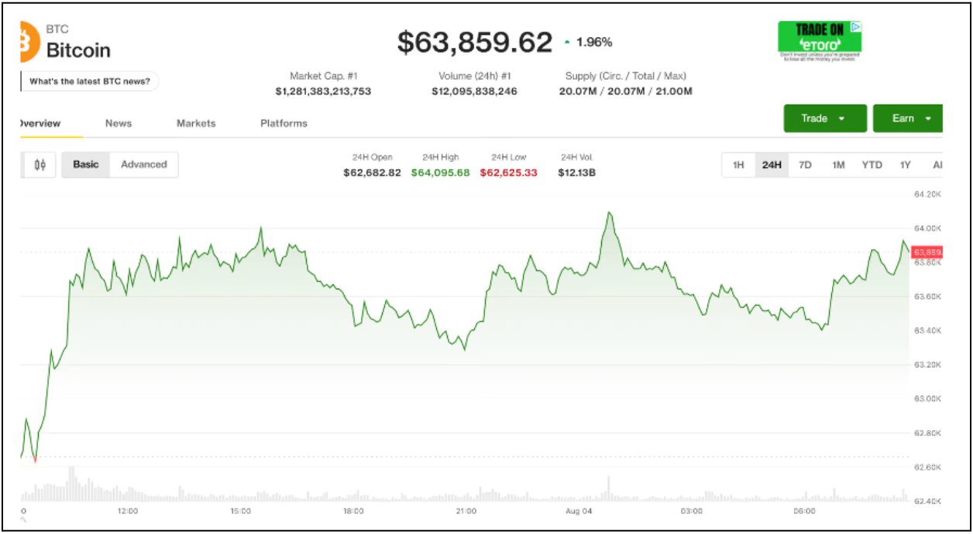Click the orange Bitcoin logo icon
The height and width of the screenshot is (534, 973).
click(29, 42)
